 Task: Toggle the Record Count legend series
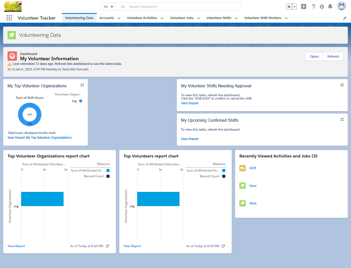point(108,176)
